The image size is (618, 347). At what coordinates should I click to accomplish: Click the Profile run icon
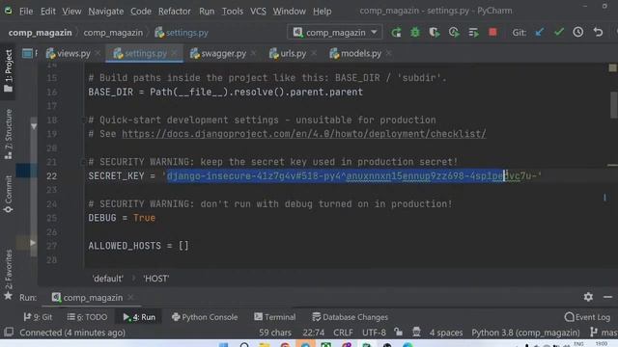pos(454,32)
